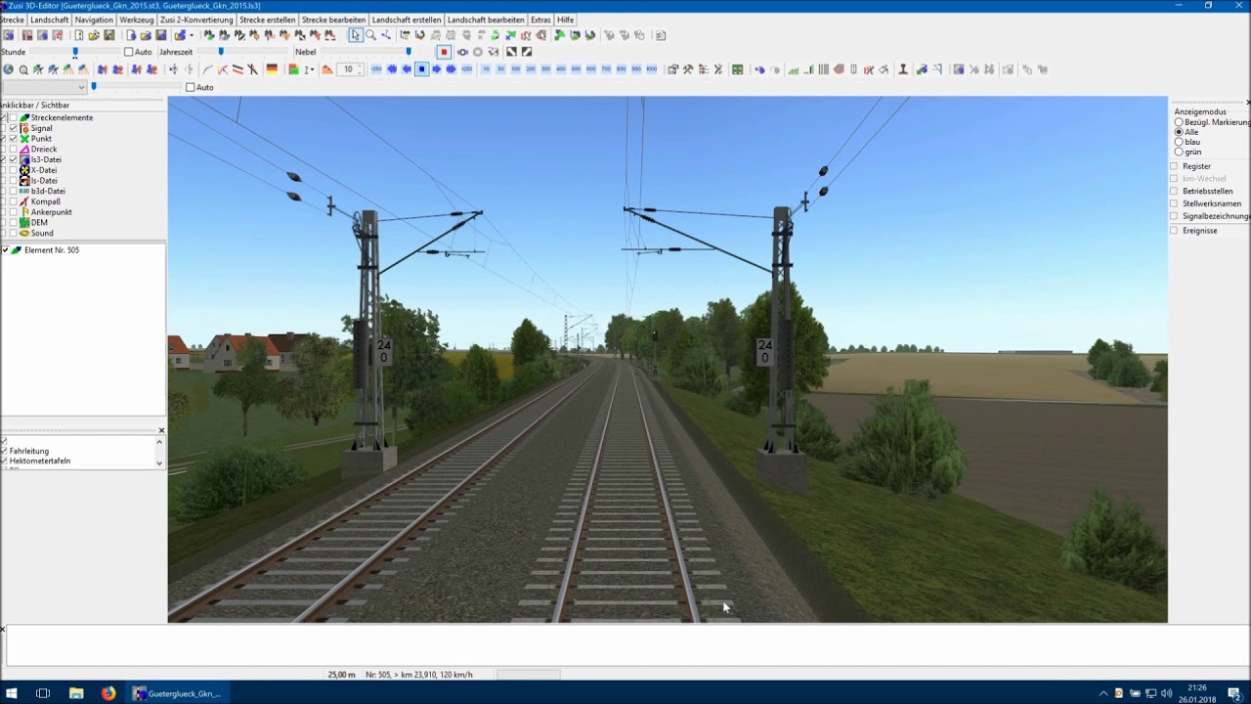Screen dimensions: 1251x704
Task: Open the empty combo box under the toolbars
Action: tap(44, 87)
